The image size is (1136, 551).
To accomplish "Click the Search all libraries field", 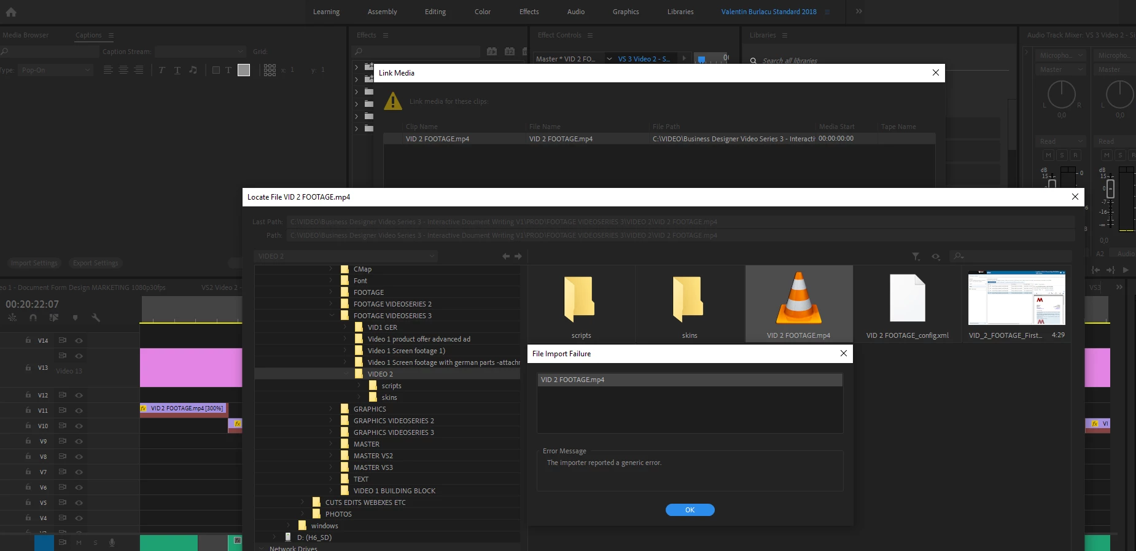I will (x=790, y=61).
